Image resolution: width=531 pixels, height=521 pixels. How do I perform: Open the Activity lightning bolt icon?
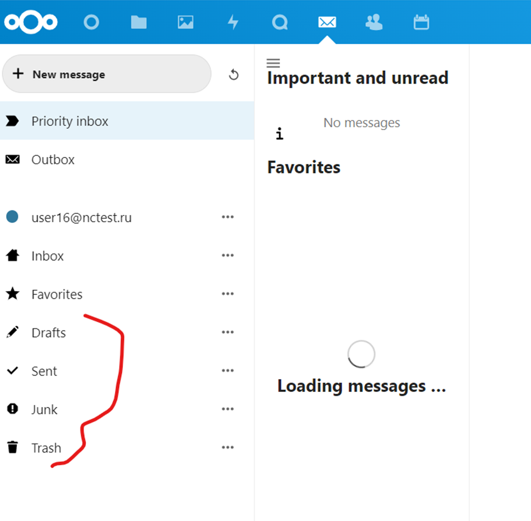(x=232, y=22)
